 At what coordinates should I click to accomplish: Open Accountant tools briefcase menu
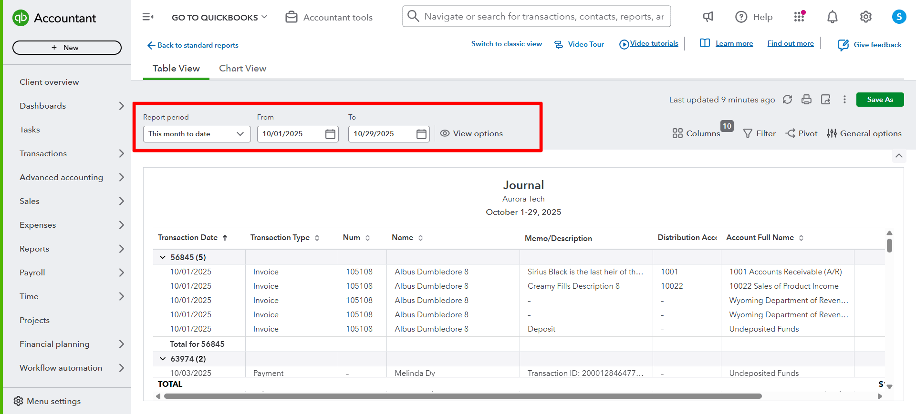click(x=329, y=17)
